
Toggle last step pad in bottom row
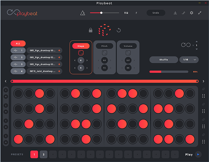coord(190,139)
